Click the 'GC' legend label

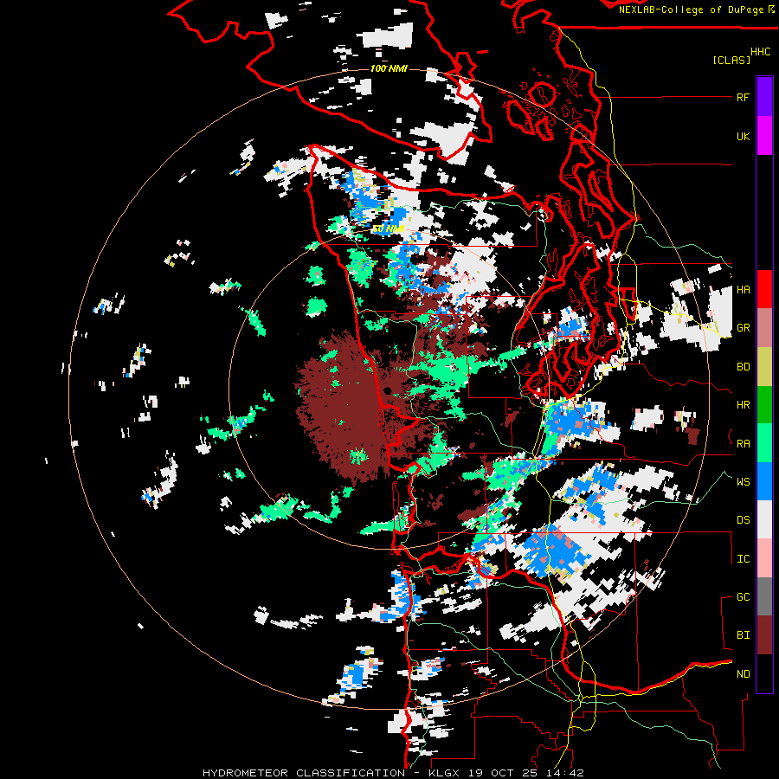pyautogui.click(x=743, y=597)
